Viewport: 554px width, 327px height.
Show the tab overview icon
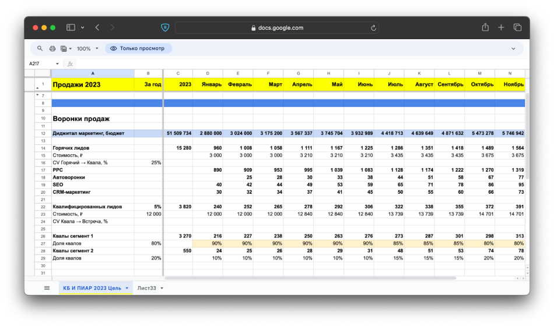[x=517, y=27]
